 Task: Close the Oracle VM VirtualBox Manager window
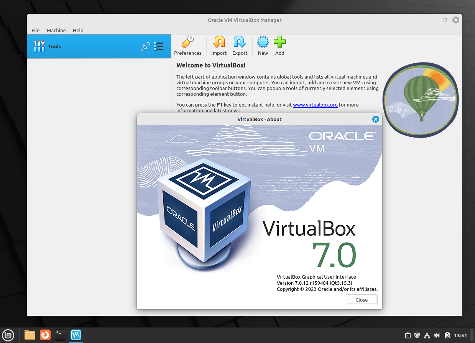[x=455, y=20]
